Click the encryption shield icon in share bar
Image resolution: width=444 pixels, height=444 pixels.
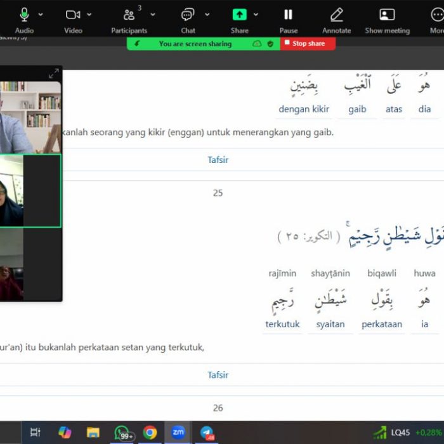pyautogui.click(x=271, y=44)
